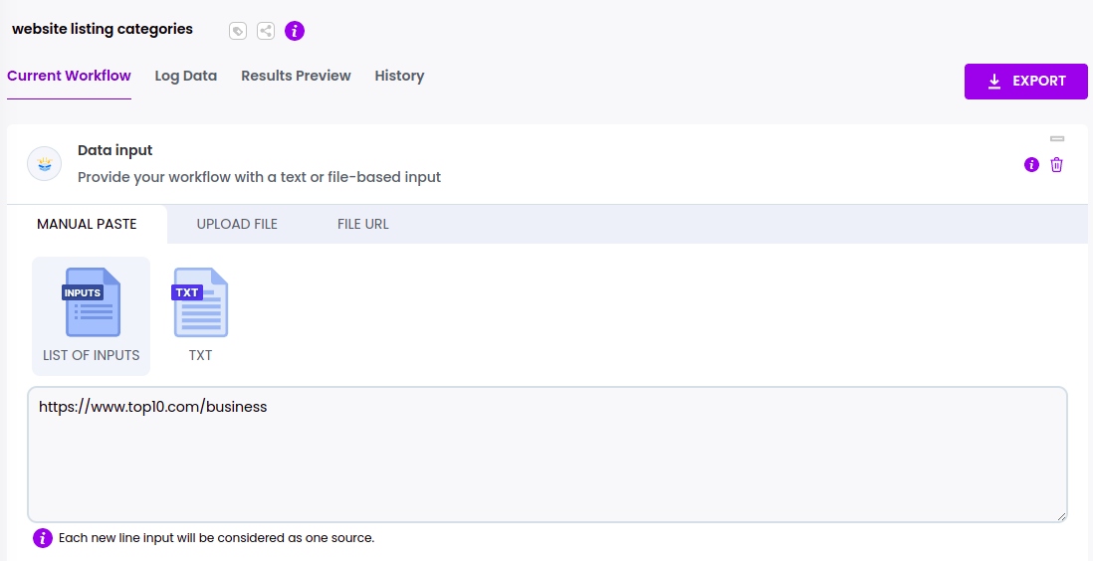
Task: Choose the FILE URL input tab
Action: pyautogui.click(x=363, y=224)
